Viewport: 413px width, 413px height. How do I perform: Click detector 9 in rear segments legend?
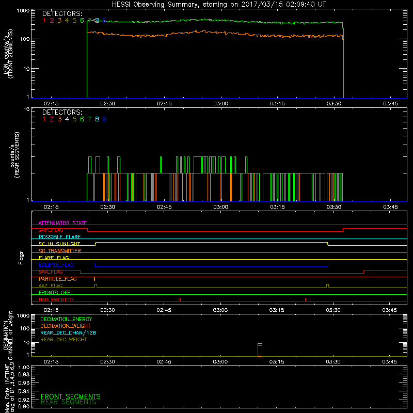pos(105,119)
